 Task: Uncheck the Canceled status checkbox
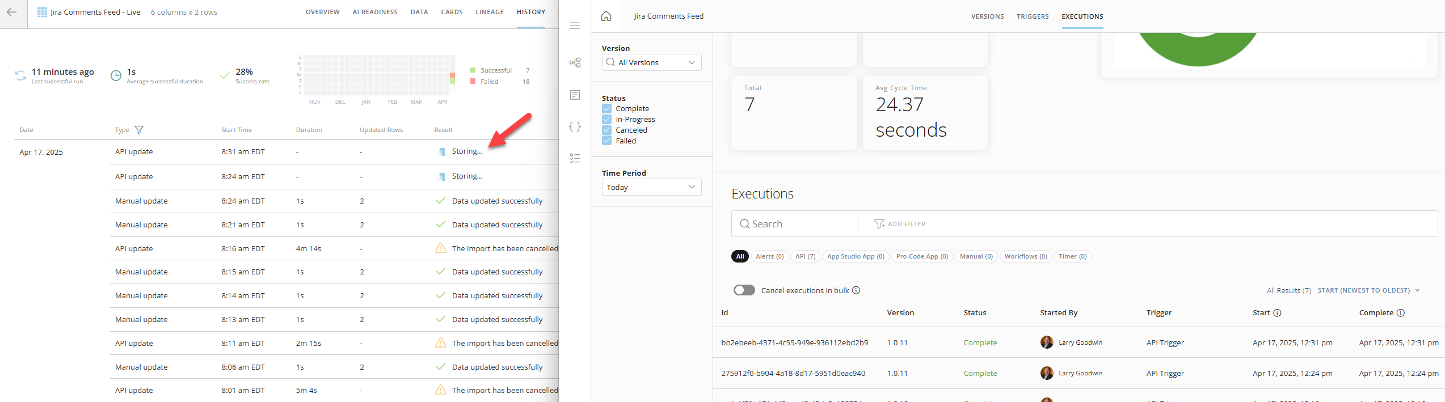(607, 130)
